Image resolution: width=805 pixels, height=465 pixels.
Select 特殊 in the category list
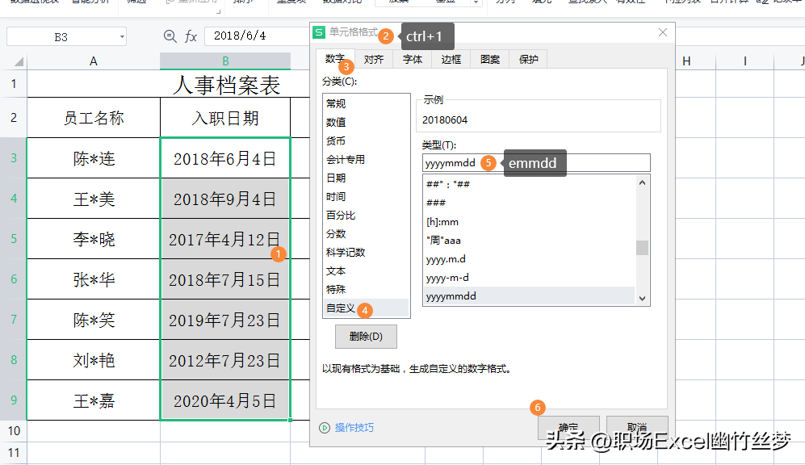(x=366, y=289)
